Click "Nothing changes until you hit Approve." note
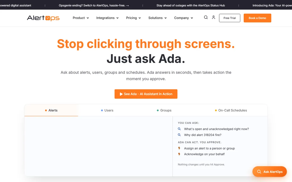Screen dimensions: 292x182 click(201, 164)
